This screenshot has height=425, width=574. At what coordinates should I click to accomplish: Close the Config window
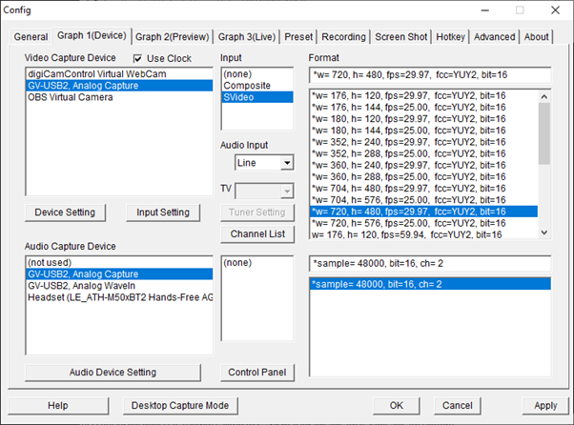pyautogui.click(x=550, y=10)
